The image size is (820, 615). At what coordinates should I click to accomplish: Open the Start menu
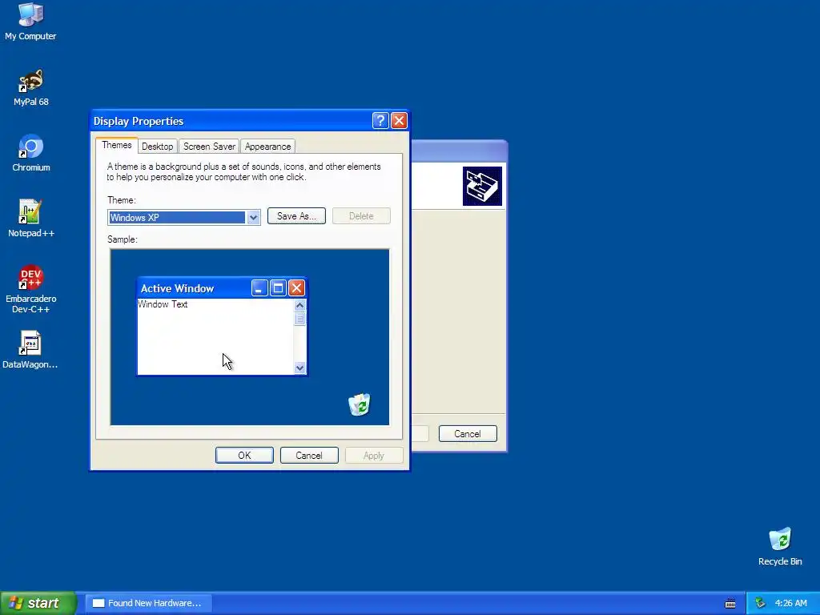[x=38, y=603]
